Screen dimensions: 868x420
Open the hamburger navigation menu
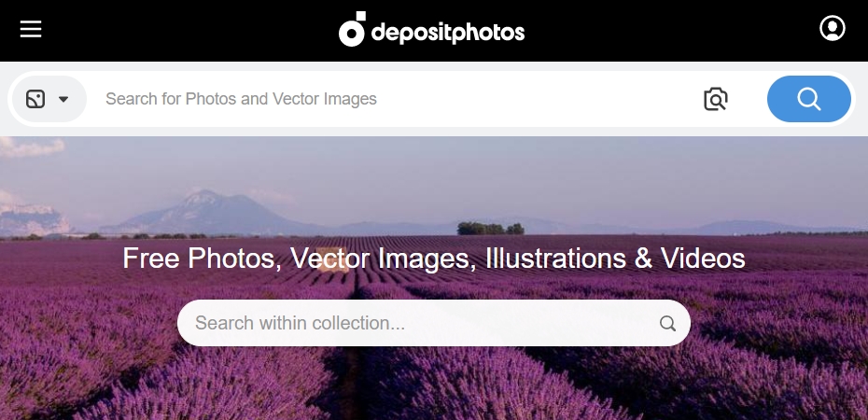coord(31,30)
